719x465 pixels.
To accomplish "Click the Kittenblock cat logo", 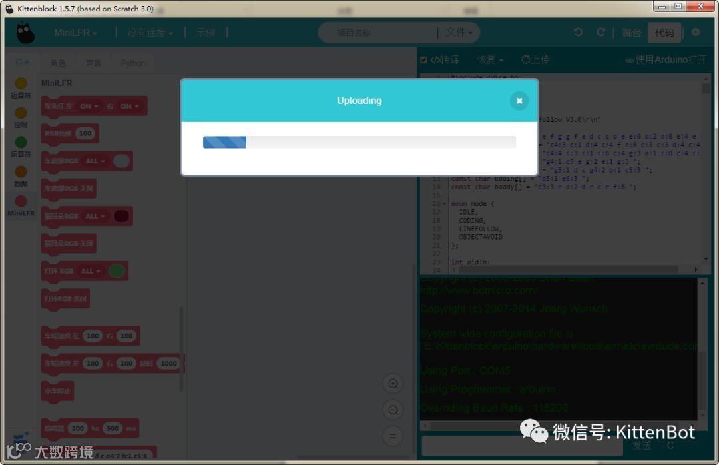I will coord(25,33).
